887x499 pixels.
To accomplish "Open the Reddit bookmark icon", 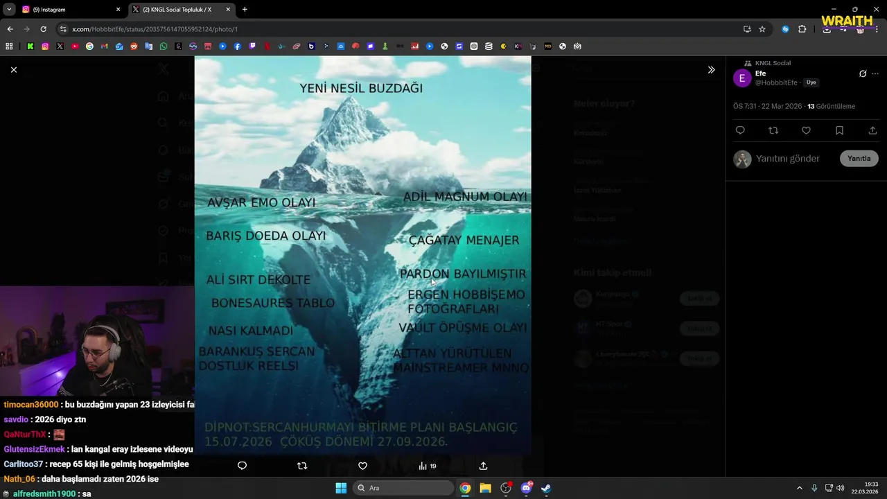I will [x=134, y=46].
